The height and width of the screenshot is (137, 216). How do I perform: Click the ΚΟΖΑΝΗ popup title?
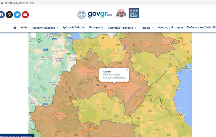pos(107,72)
